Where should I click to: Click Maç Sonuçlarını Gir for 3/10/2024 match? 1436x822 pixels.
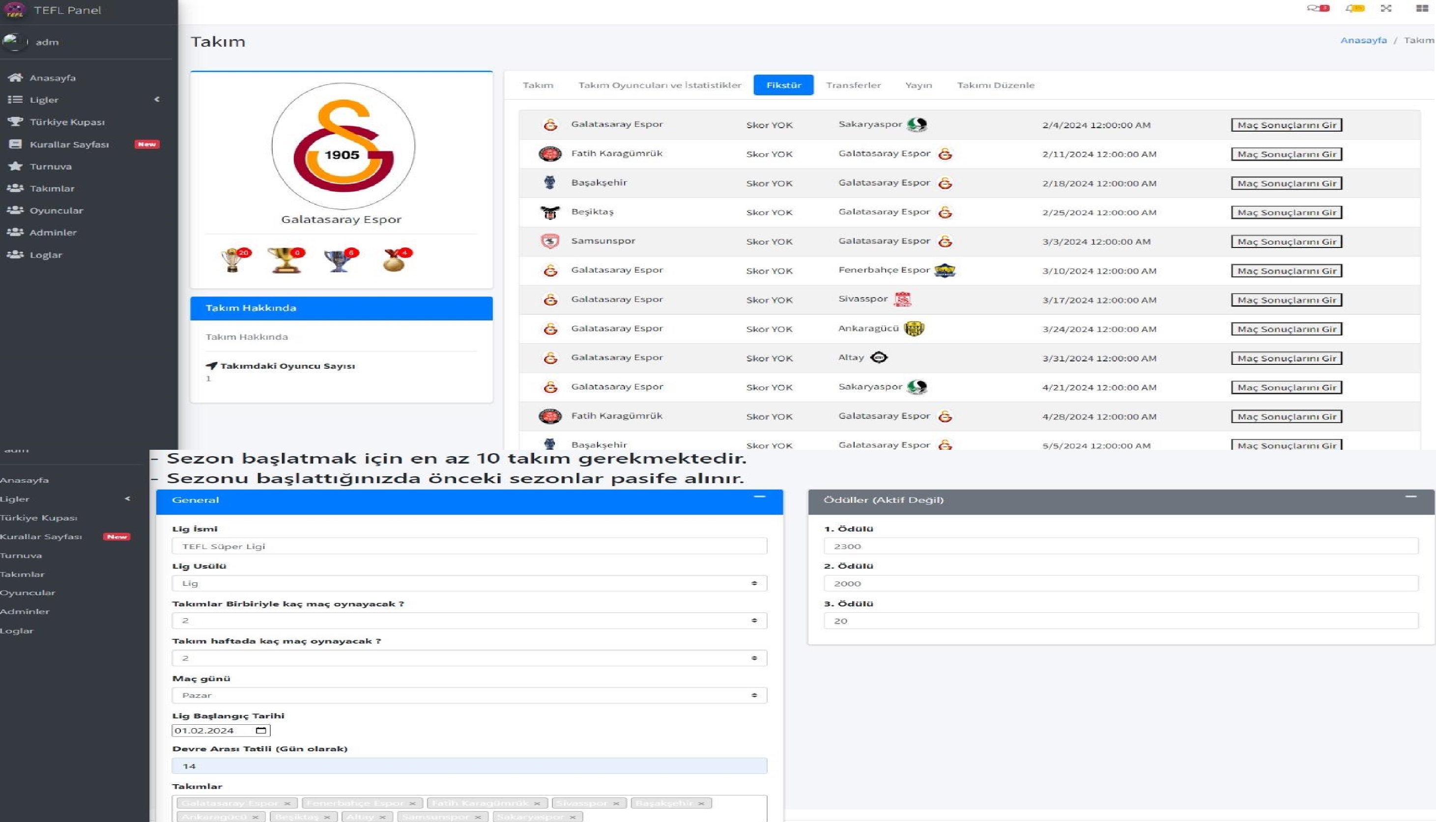tap(1286, 271)
